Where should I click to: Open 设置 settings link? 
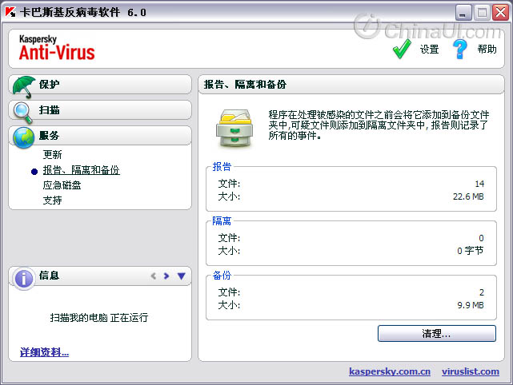[x=429, y=50]
